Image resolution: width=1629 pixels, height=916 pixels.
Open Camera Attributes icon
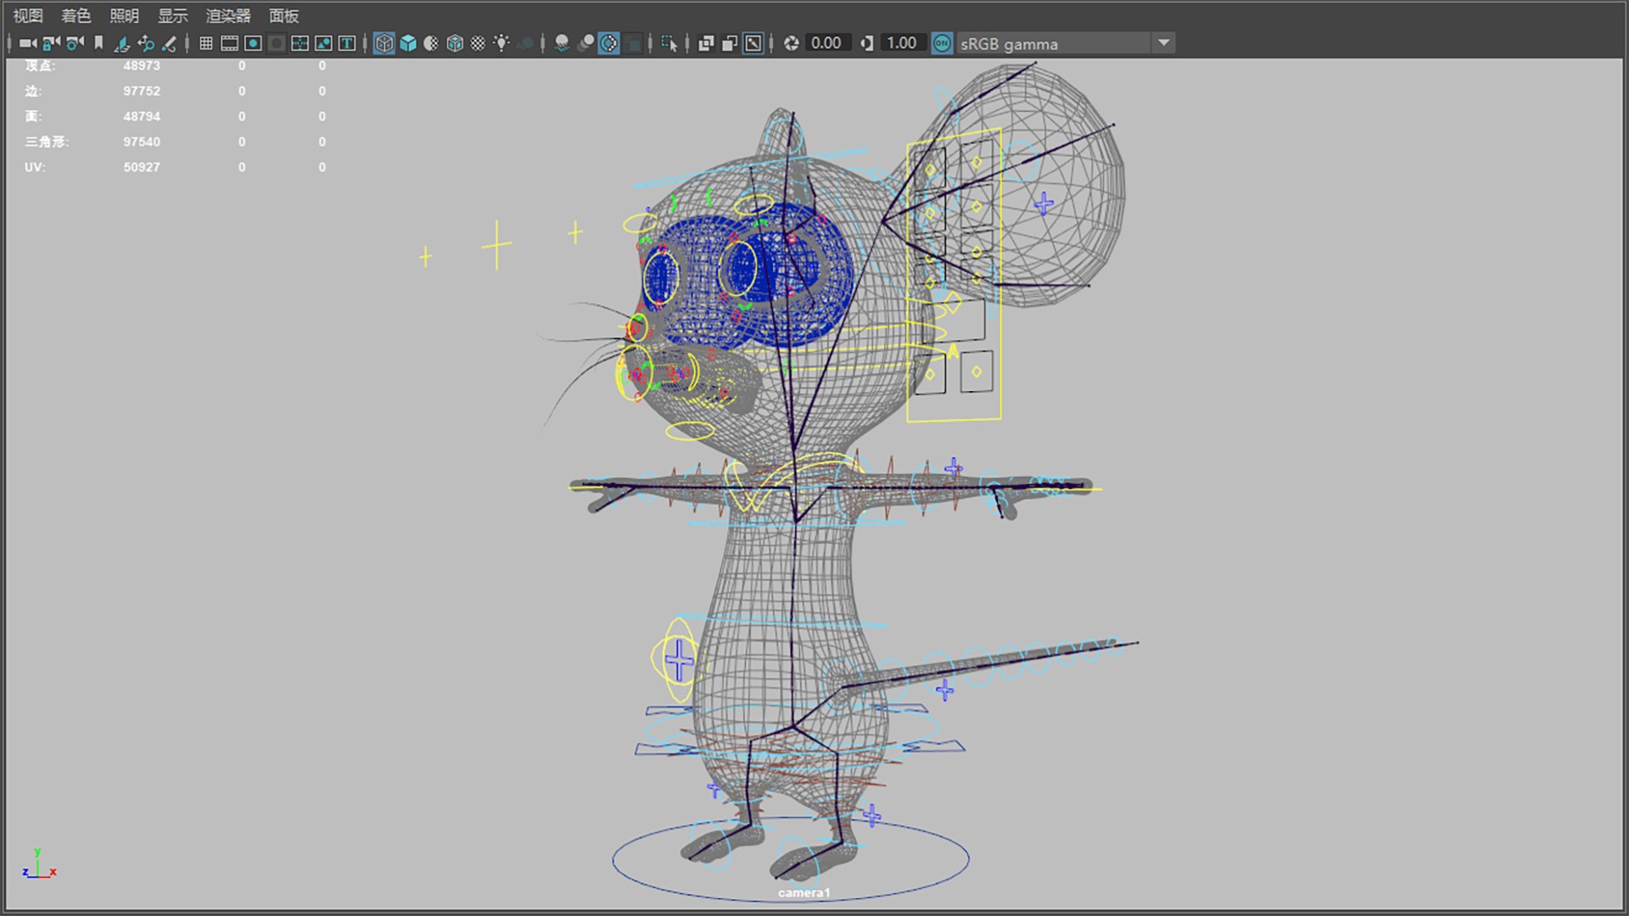pos(76,43)
